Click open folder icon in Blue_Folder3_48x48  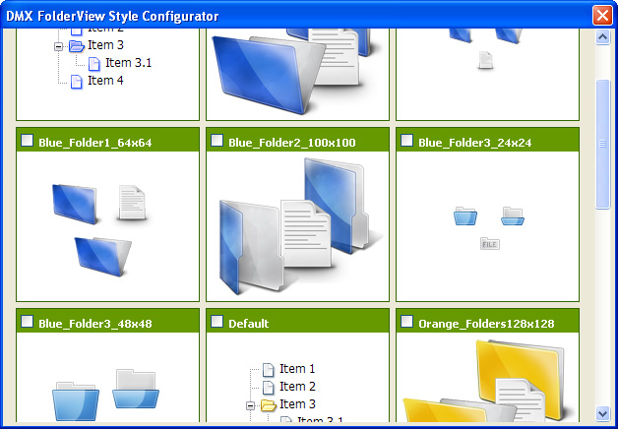[136, 390]
